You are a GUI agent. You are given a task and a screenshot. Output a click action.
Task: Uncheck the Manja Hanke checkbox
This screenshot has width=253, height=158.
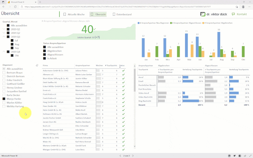pos(4,99)
